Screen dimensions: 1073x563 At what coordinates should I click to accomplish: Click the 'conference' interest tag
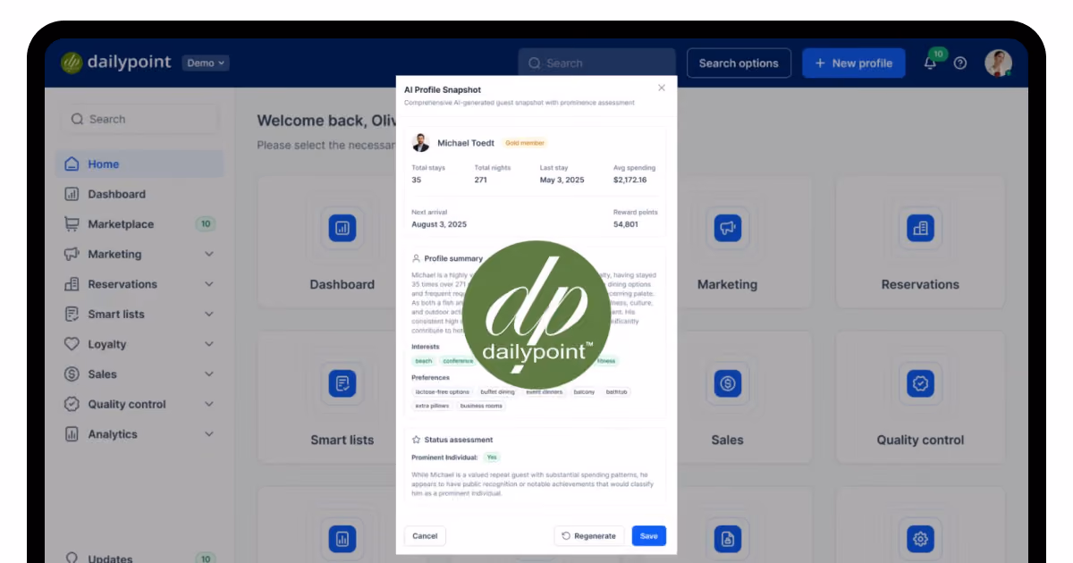(x=458, y=361)
